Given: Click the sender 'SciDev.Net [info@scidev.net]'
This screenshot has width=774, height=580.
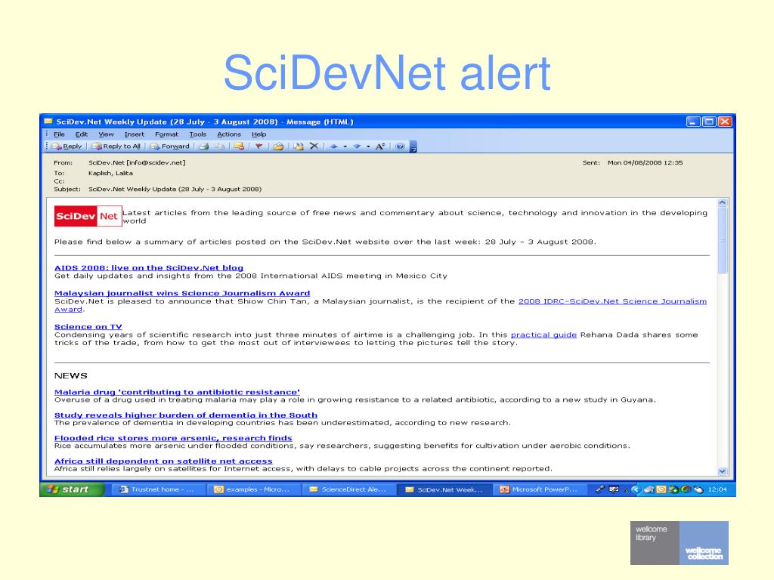Looking at the screenshot, I should tap(137, 162).
